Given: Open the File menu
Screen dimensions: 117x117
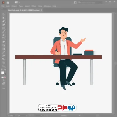Looking at the screenshot, I should [x=3, y=6].
